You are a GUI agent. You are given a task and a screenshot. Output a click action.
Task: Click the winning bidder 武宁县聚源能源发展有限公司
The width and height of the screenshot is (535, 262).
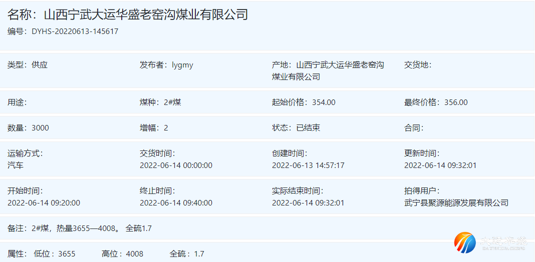[456, 203]
